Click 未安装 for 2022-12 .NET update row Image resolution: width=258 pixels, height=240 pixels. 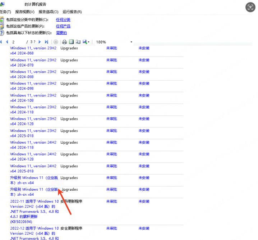pyautogui.click(x=144, y=228)
